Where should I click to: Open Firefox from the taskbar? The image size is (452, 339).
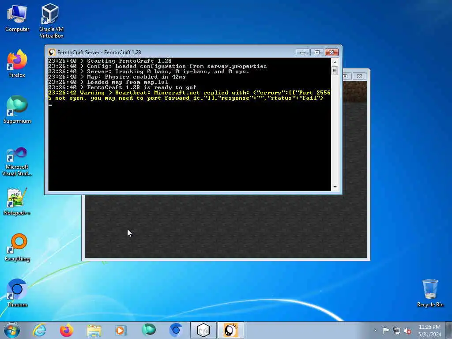[x=67, y=330]
